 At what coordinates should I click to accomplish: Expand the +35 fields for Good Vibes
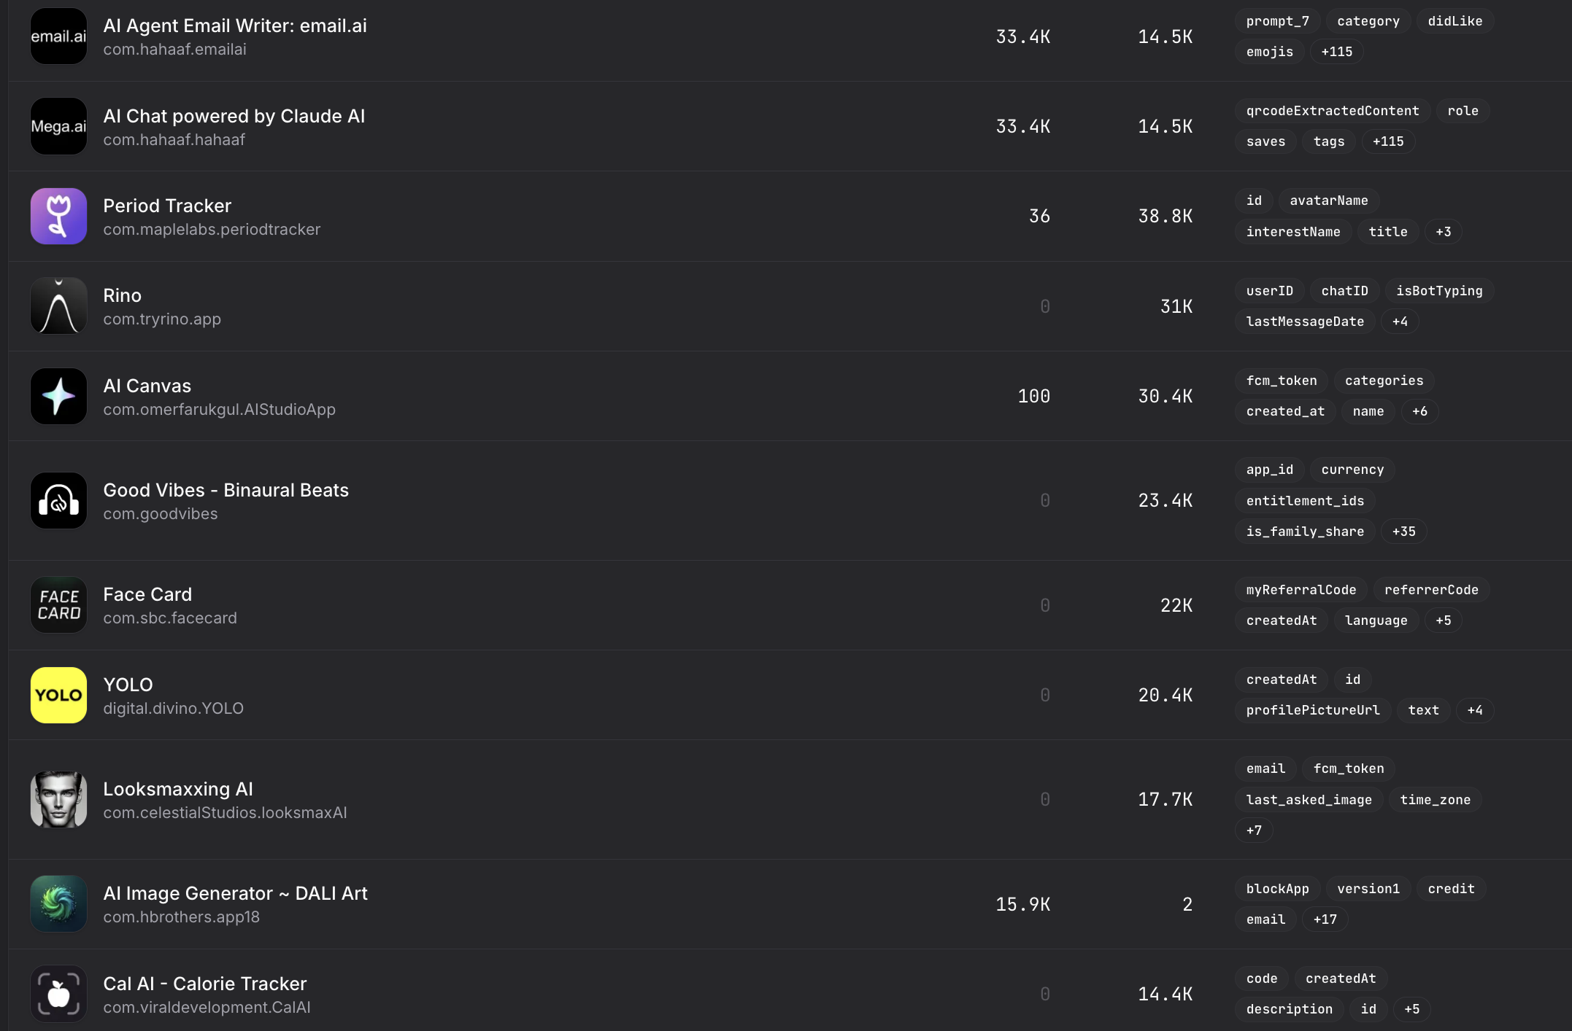click(1403, 532)
